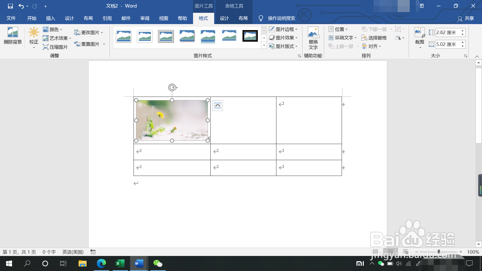The image size is (482, 271).
Task: Switch to the 插入 (Insert) ribbon tab
Action: tap(50, 18)
